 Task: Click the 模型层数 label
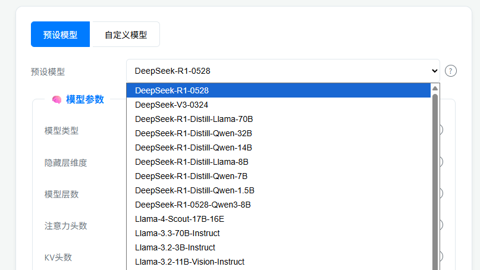(61, 194)
